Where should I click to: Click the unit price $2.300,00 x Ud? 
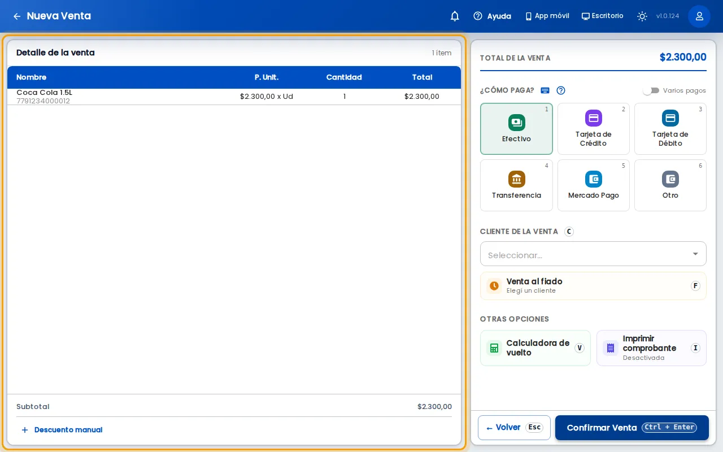[267, 97]
